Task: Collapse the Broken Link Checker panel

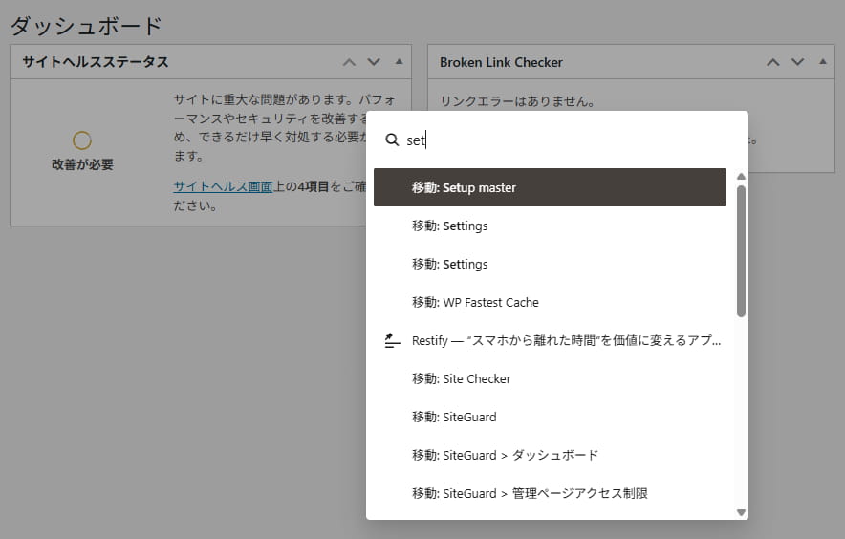Action: point(822,62)
